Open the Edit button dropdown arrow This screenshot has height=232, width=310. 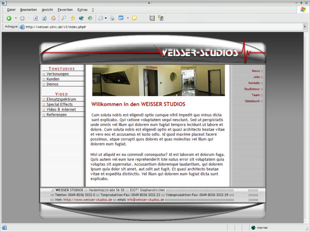click(128, 18)
